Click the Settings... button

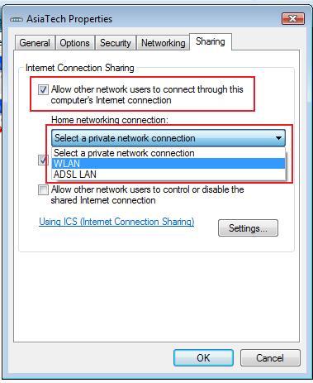pyautogui.click(x=248, y=228)
